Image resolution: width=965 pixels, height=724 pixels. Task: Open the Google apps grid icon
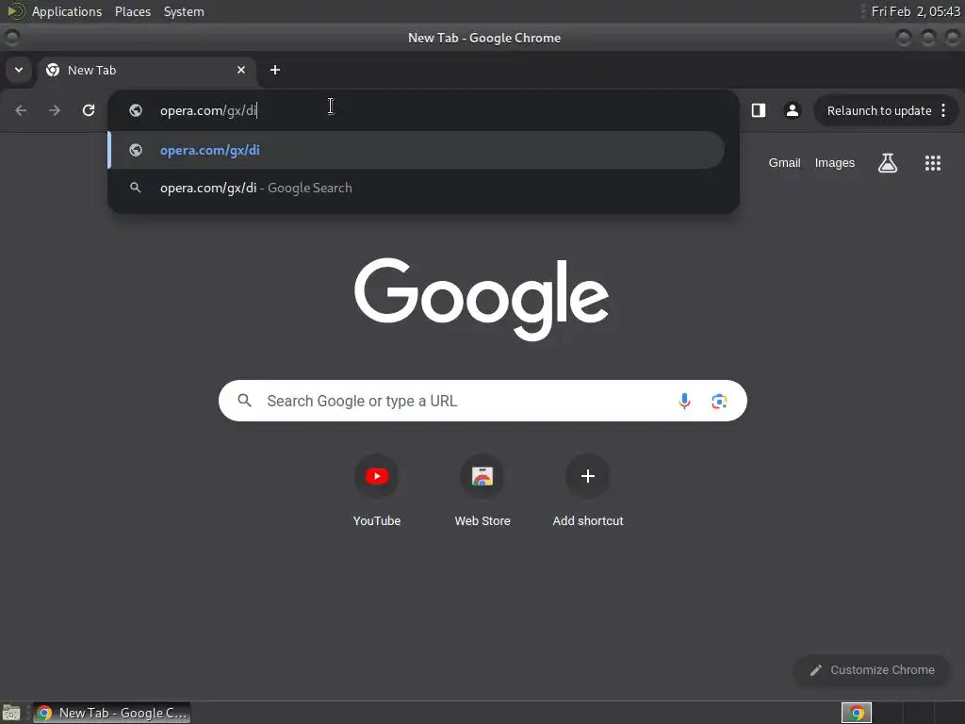coord(932,163)
